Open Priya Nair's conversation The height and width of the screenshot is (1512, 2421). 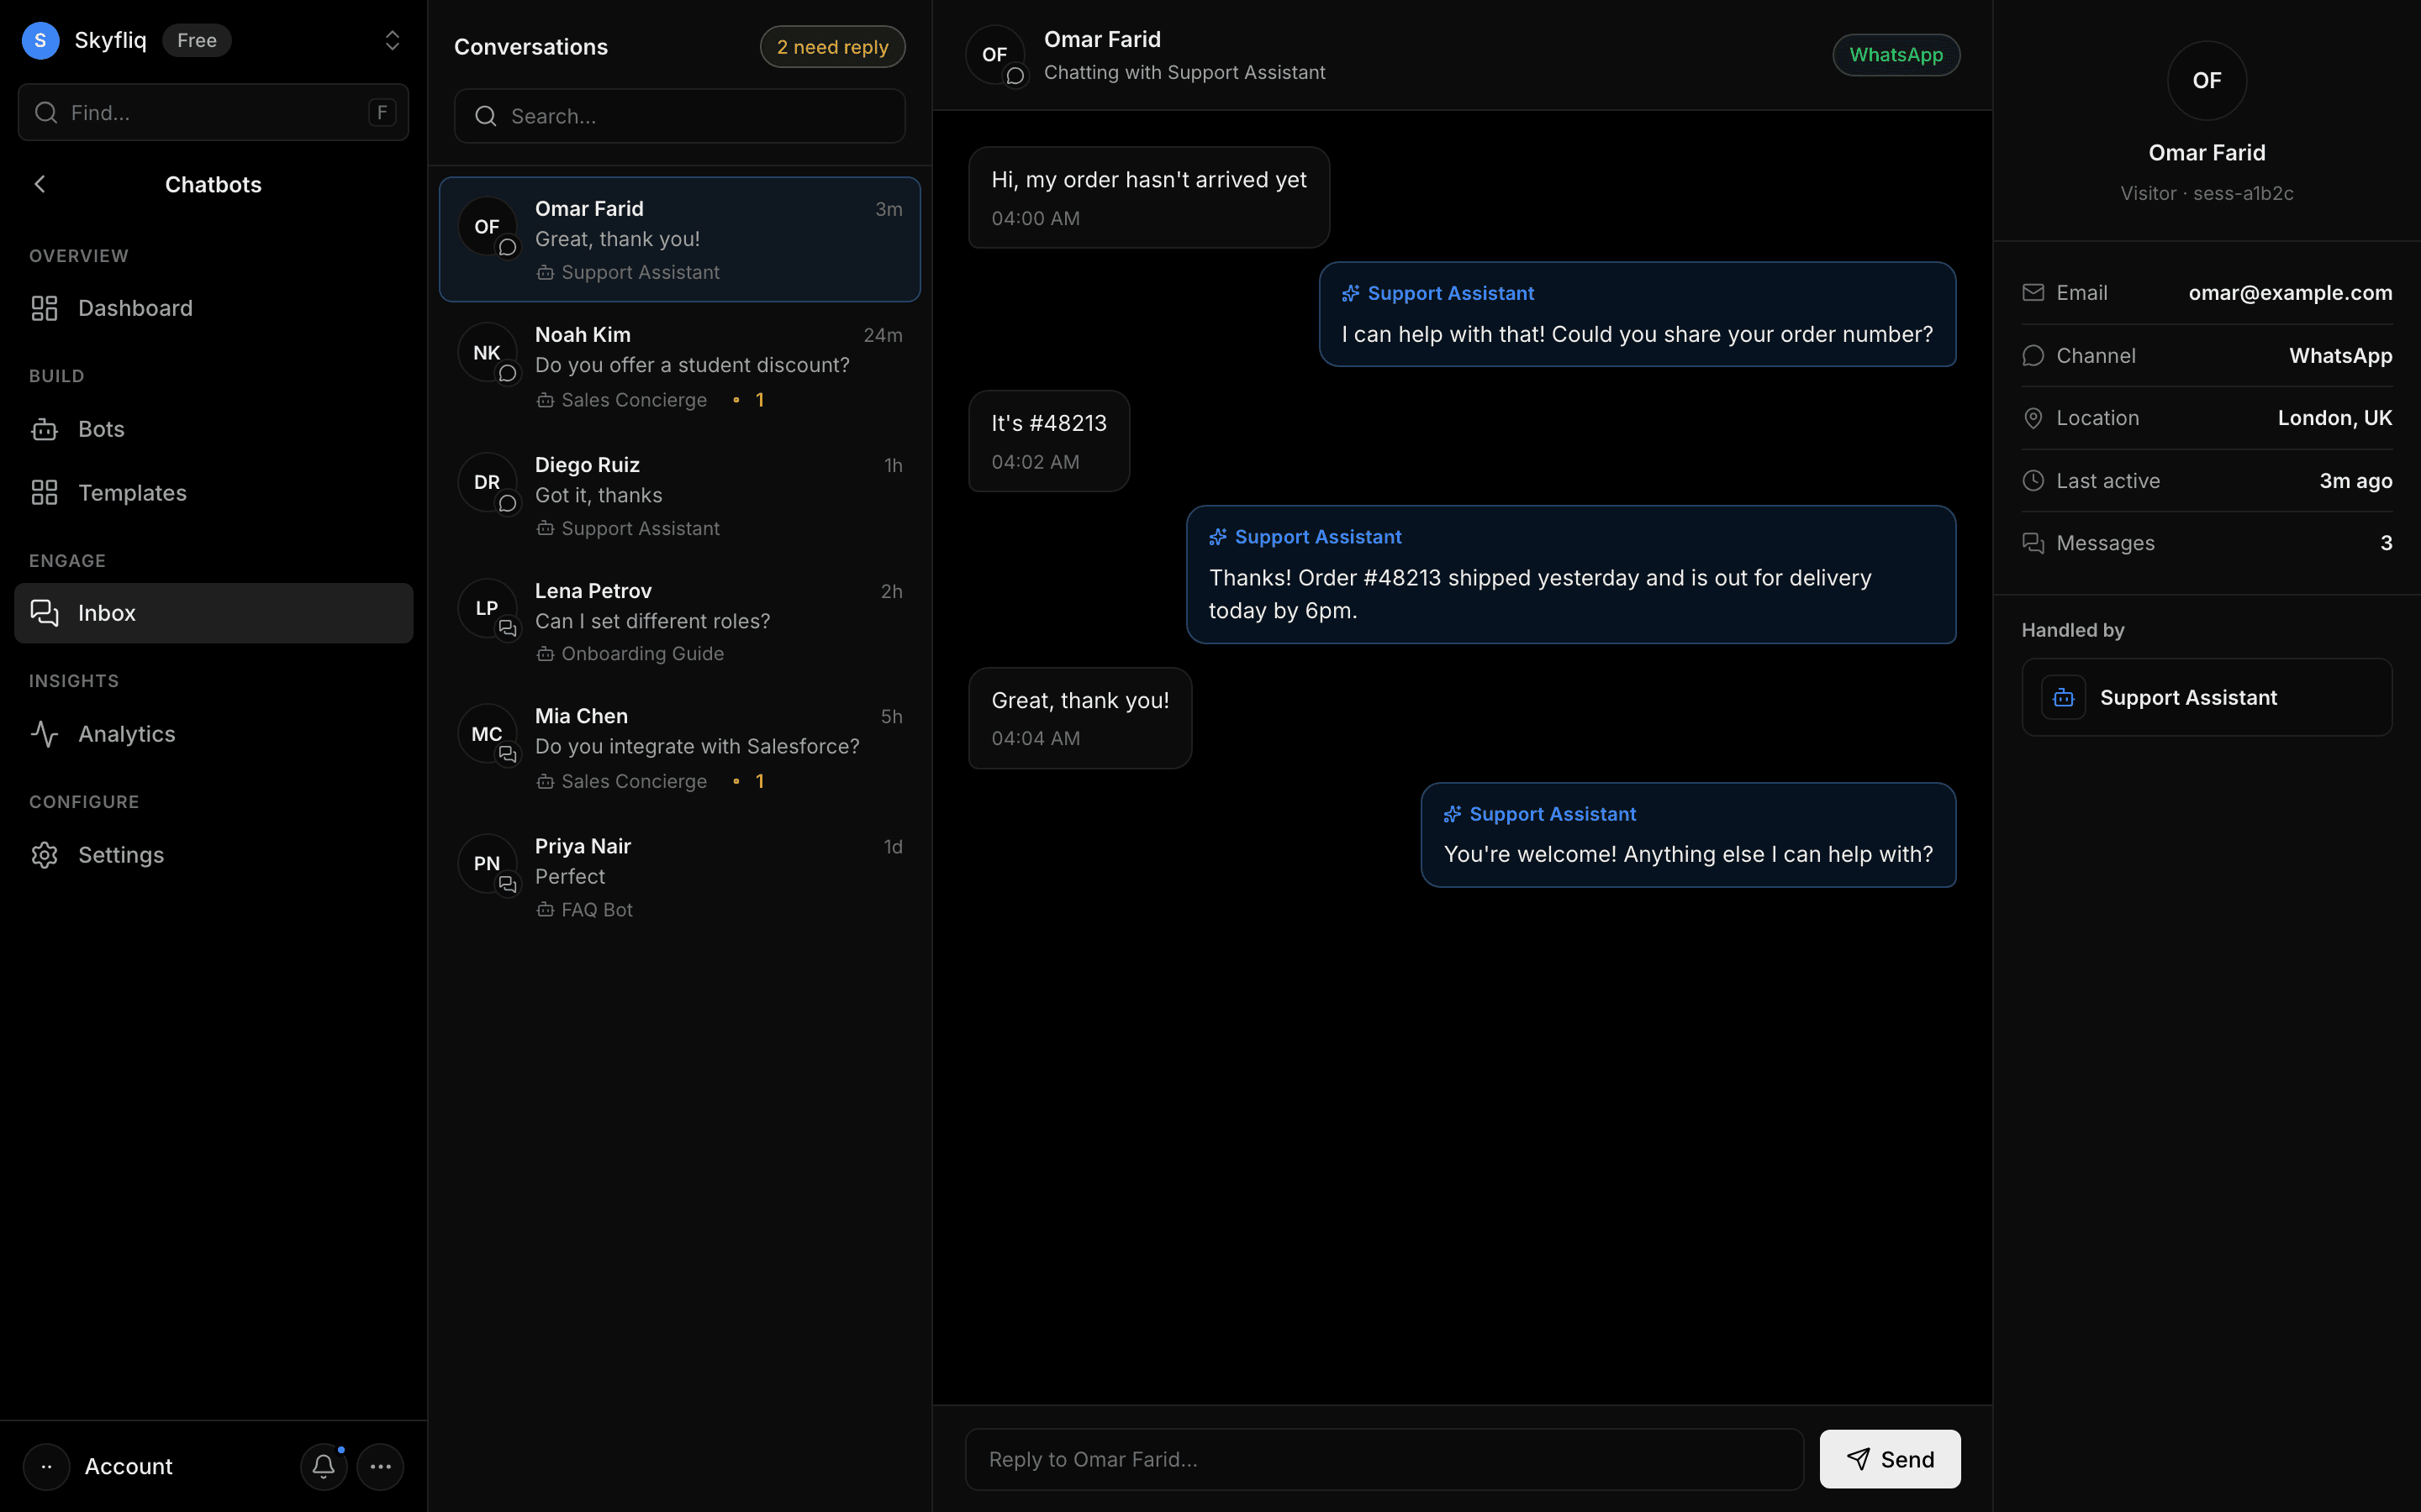pos(679,877)
